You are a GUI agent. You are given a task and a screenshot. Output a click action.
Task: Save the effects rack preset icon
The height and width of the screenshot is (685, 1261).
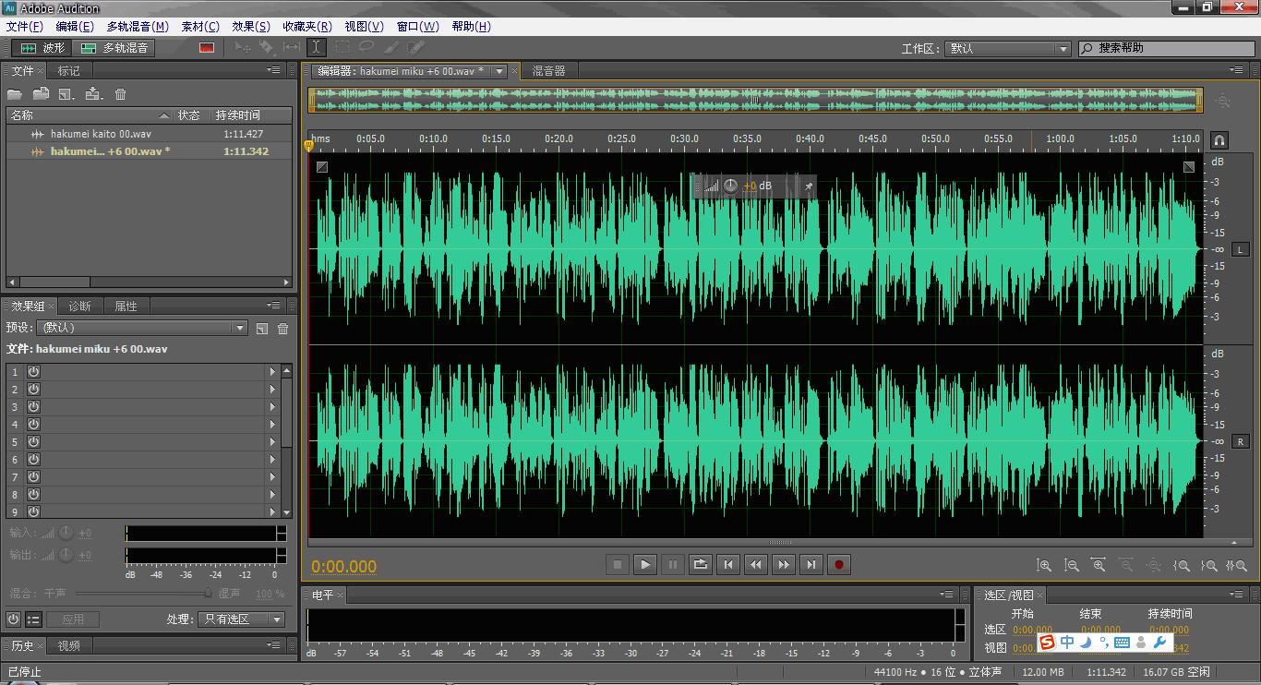(262, 329)
